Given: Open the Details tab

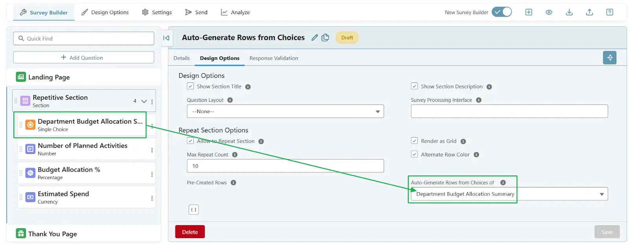Looking at the screenshot, I should pyautogui.click(x=182, y=58).
